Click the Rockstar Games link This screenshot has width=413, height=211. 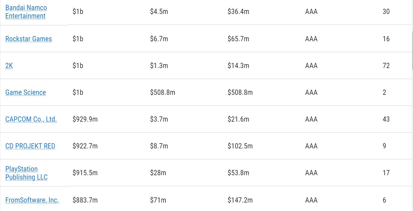(x=28, y=39)
